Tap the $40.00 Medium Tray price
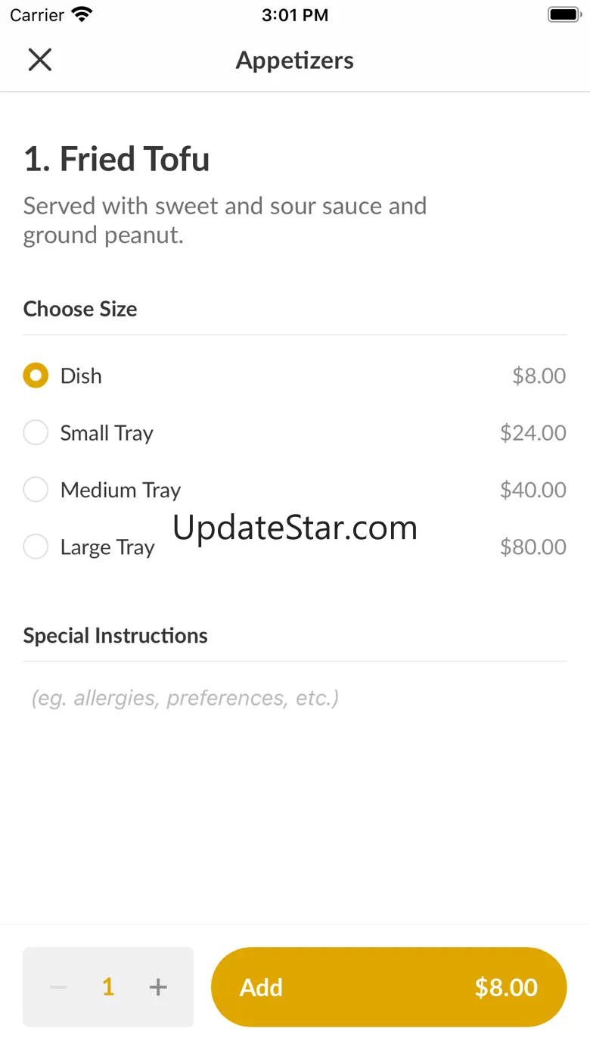 pyautogui.click(x=533, y=490)
